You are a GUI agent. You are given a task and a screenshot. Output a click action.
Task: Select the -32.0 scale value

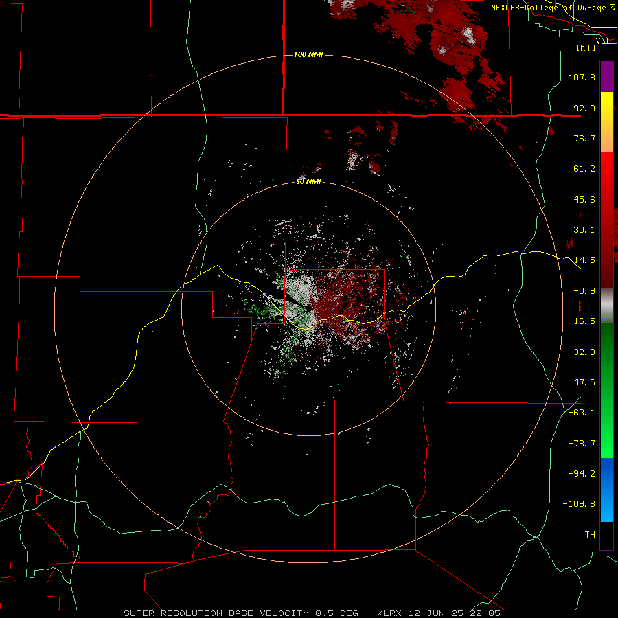pos(582,352)
